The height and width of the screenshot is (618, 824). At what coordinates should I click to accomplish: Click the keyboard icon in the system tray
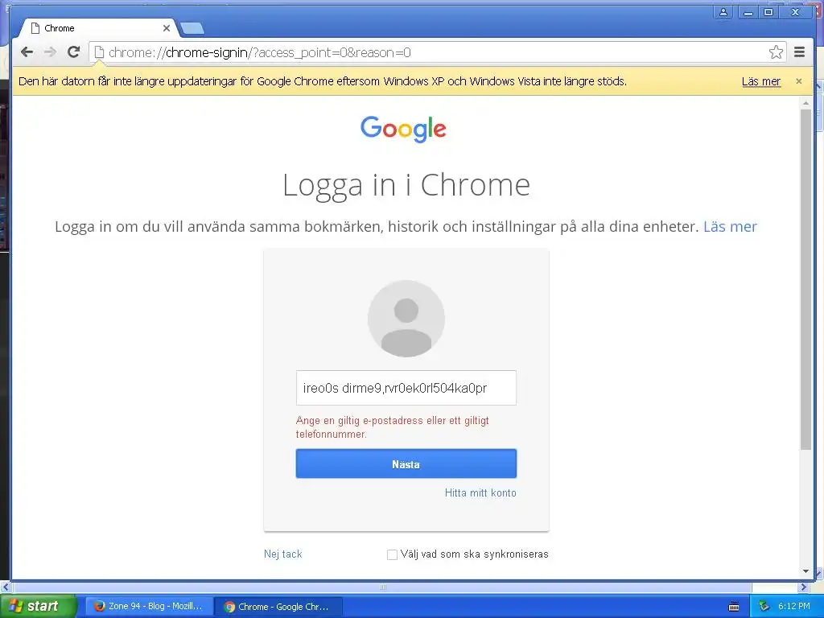[734, 607]
